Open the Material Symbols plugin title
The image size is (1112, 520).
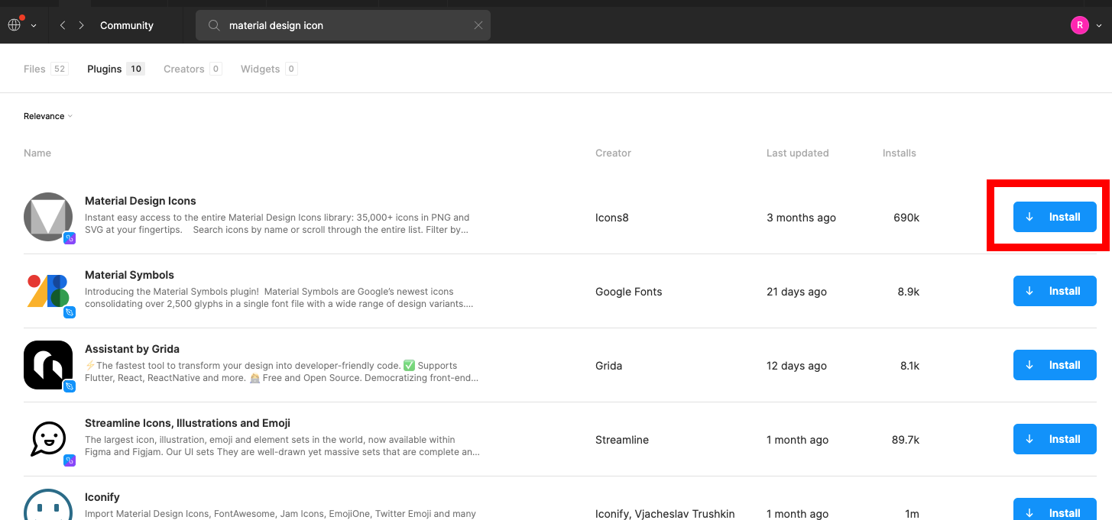pyautogui.click(x=129, y=275)
